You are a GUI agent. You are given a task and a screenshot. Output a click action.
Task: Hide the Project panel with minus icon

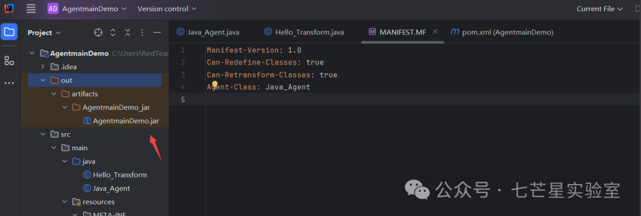pos(157,33)
